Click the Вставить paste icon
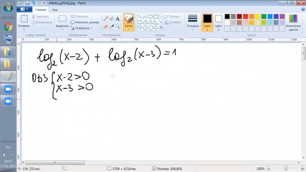 tap(24, 19)
